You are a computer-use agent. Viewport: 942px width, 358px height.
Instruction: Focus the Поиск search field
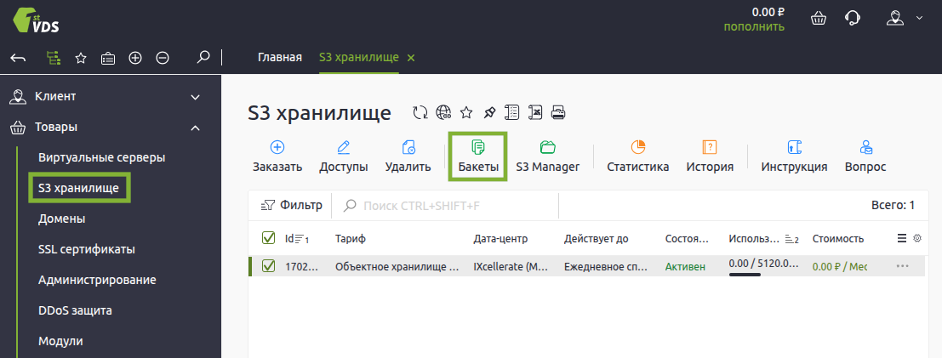(x=451, y=205)
